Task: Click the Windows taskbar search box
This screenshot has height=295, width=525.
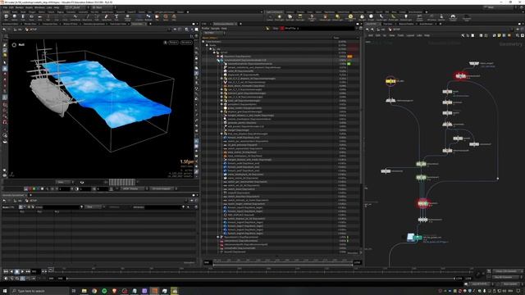Action: pos(39,291)
